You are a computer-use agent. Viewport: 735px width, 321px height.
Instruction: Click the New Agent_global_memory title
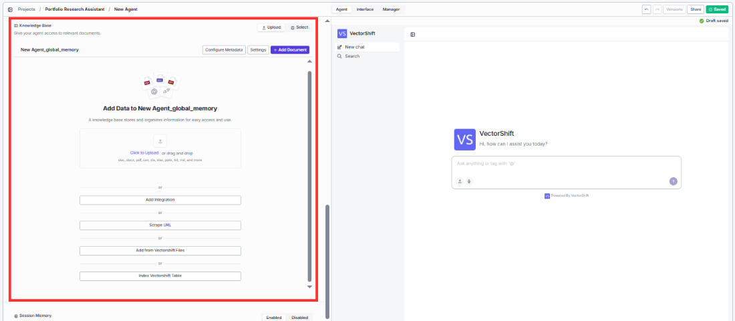(x=49, y=49)
